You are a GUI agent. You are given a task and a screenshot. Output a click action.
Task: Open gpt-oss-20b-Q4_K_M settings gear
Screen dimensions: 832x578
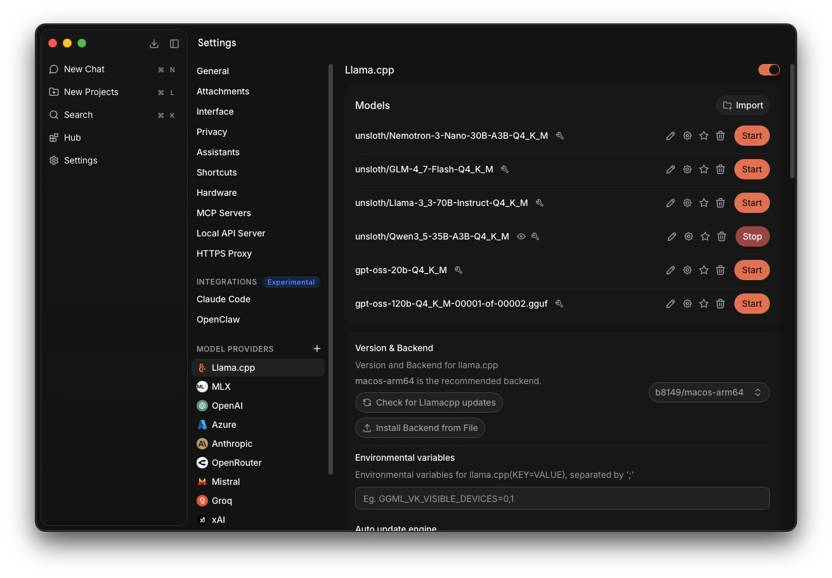[x=687, y=270]
